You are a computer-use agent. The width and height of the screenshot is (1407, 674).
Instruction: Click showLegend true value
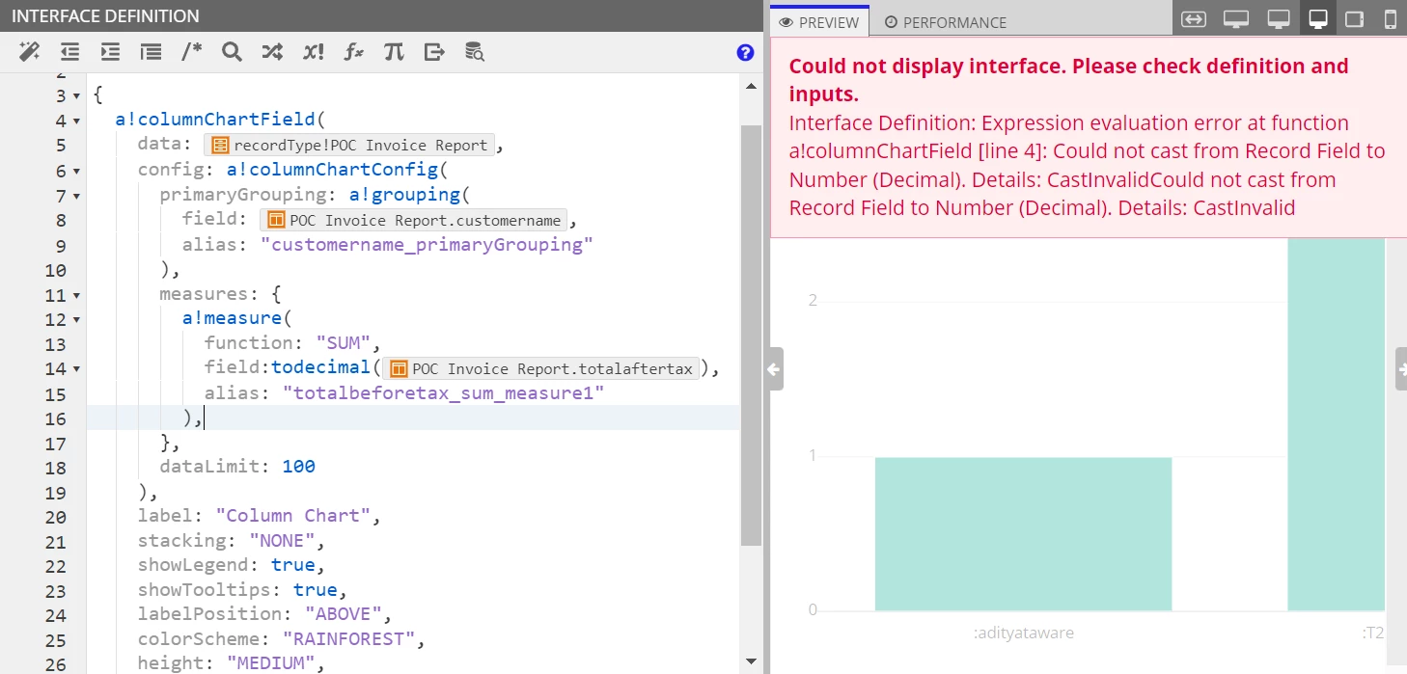(292, 565)
